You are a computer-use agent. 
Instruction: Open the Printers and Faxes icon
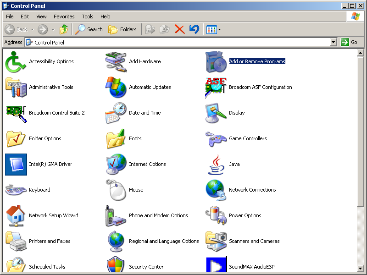pyautogui.click(x=16, y=242)
